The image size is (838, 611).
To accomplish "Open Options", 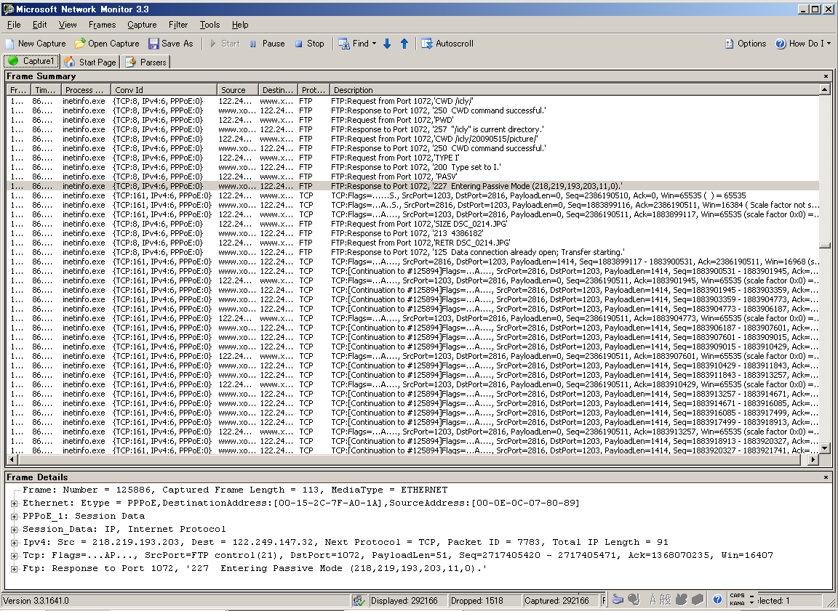I will click(746, 44).
